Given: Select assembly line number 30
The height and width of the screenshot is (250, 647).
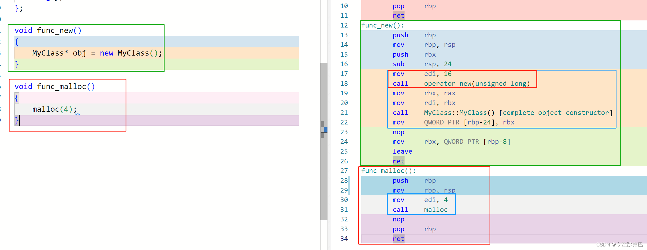Looking at the screenshot, I should click(x=344, y=200).
